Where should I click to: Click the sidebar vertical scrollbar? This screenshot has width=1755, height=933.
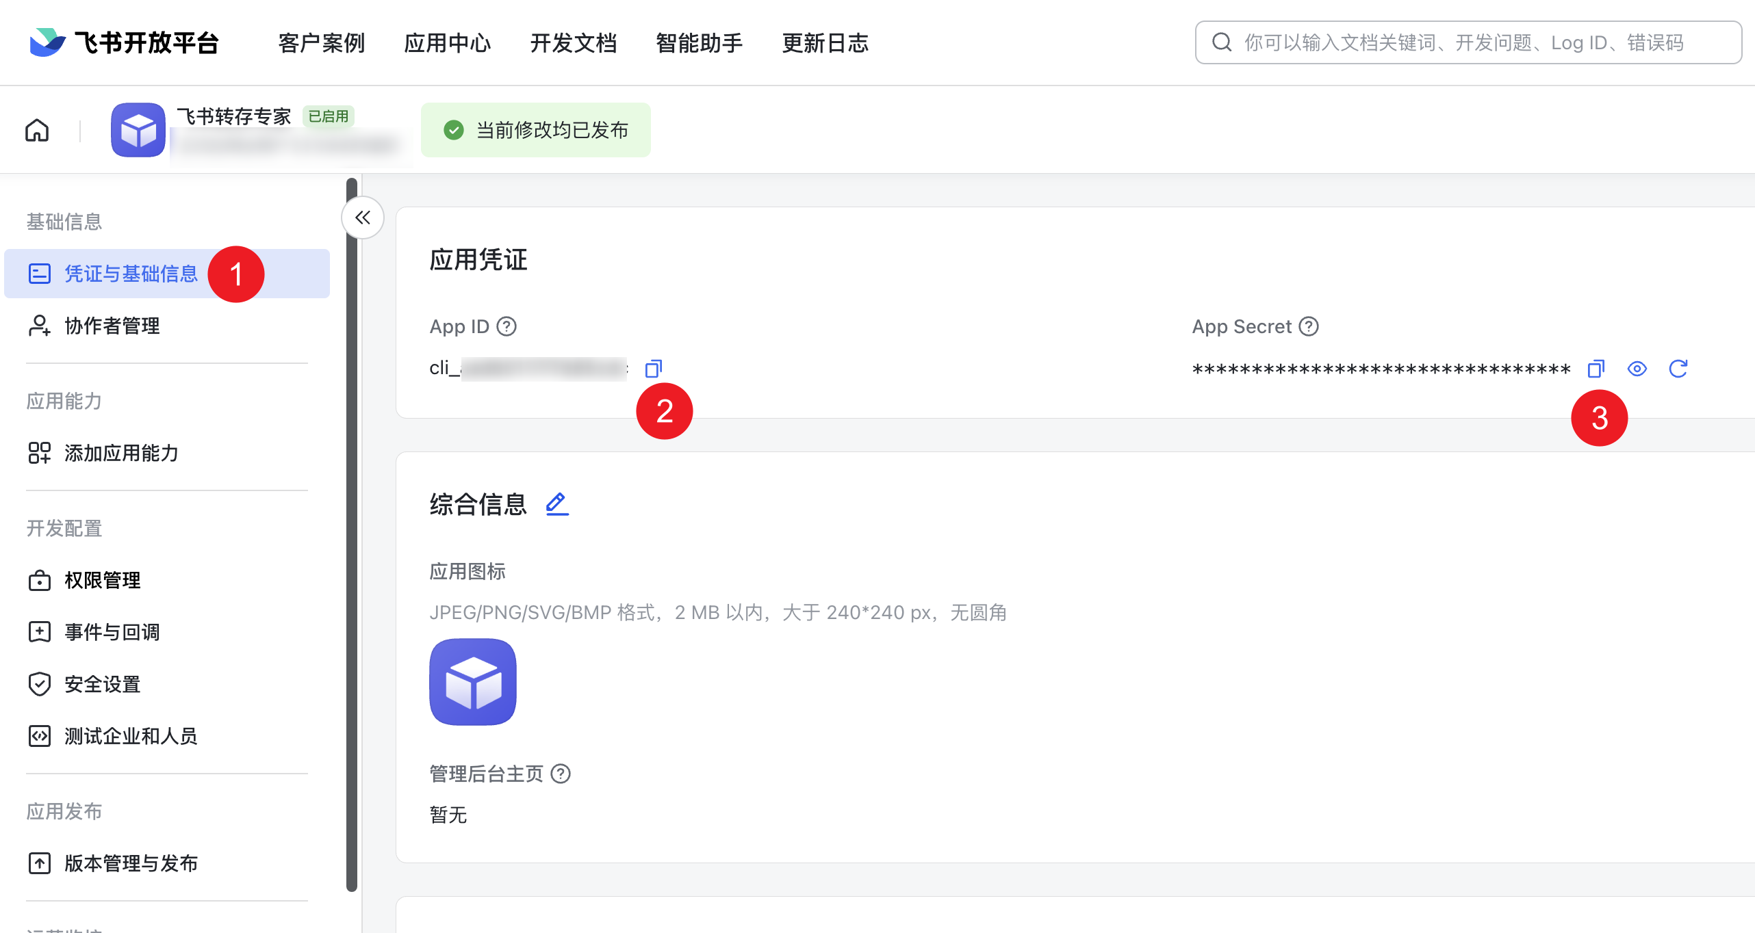352,535
